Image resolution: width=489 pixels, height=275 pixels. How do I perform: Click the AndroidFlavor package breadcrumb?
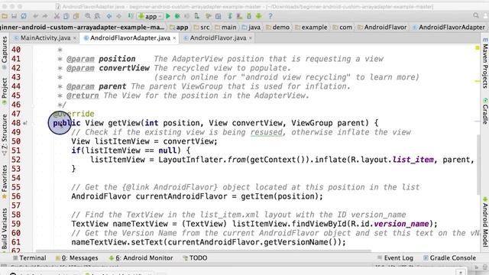tap(382, 27)
